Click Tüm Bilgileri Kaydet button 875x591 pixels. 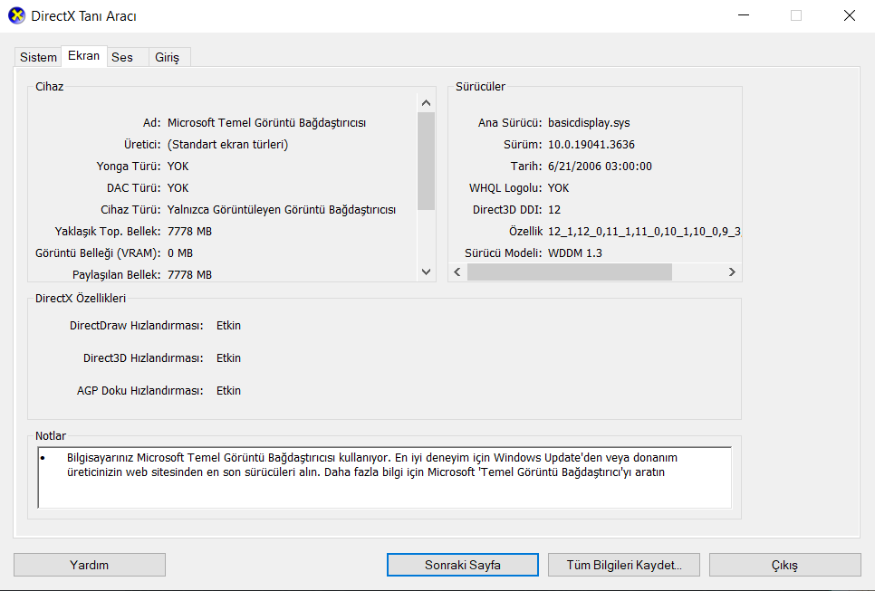[x=624, y=565]
